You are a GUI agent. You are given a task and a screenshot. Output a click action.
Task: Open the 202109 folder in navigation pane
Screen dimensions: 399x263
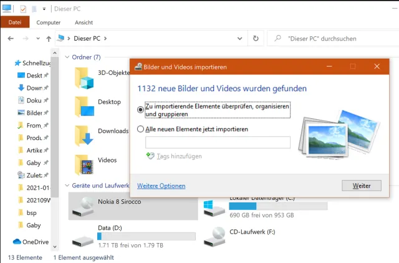coord(34,201)
